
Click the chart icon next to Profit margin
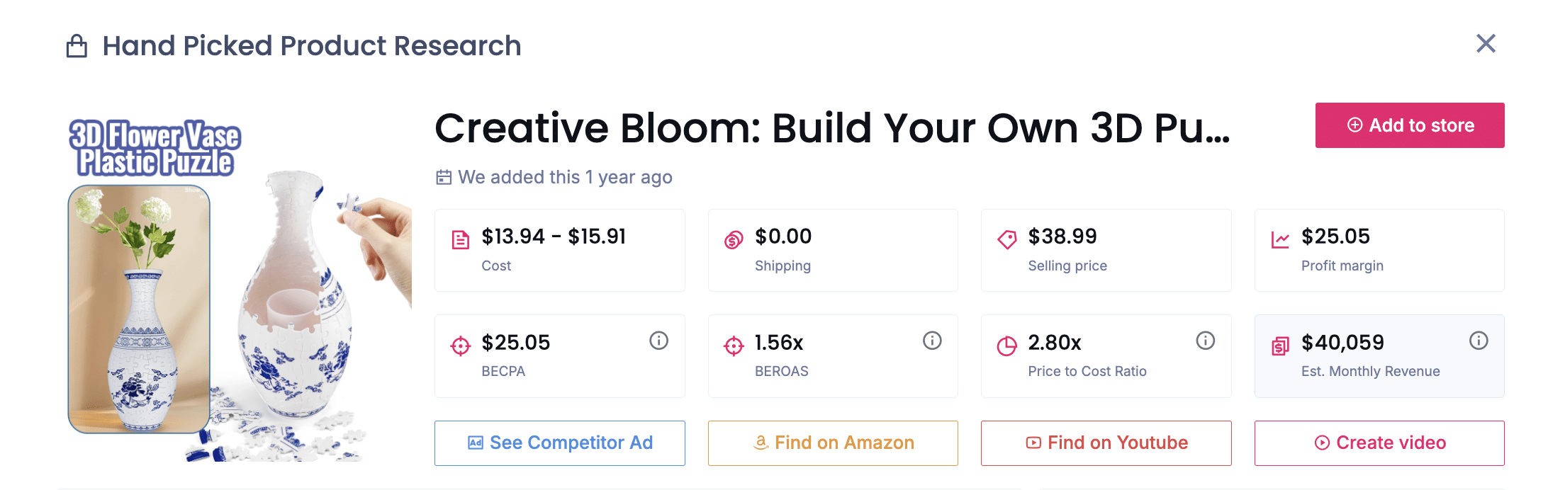(x=1280, y=239)
